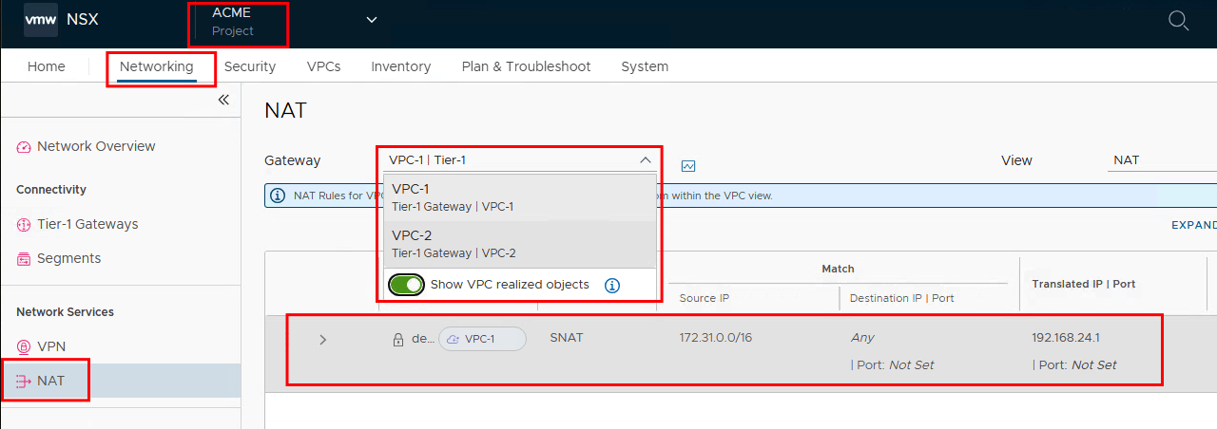Image resolution: width=1217 pixels, height=429 pixels.
Task: Switch to the Security tab
Action: click(x=250, y=66)
